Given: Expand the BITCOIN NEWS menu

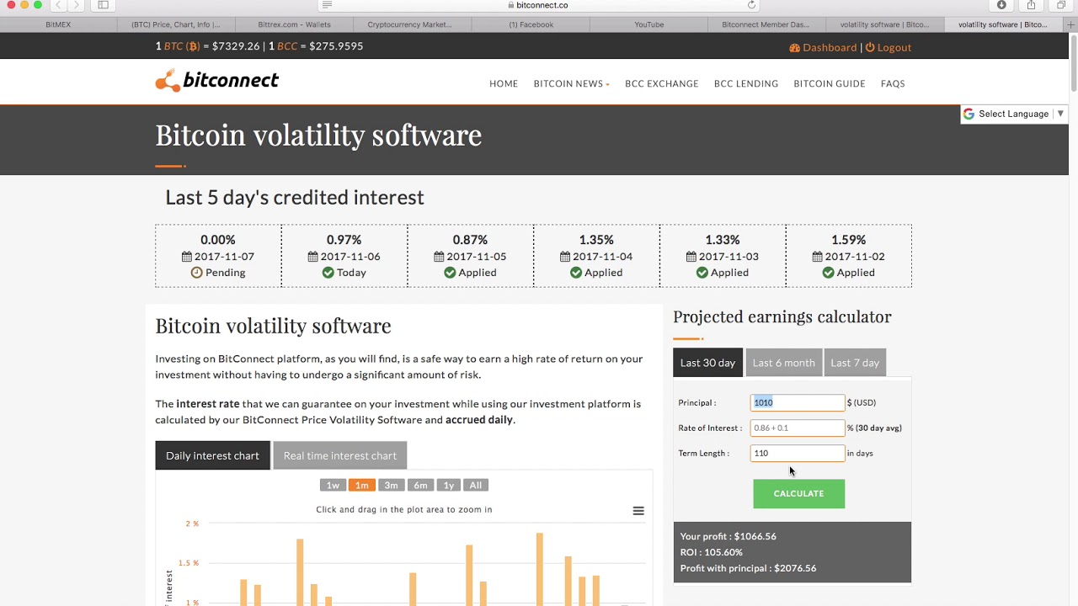Looking at the screenshot, I should coord(571,83).
